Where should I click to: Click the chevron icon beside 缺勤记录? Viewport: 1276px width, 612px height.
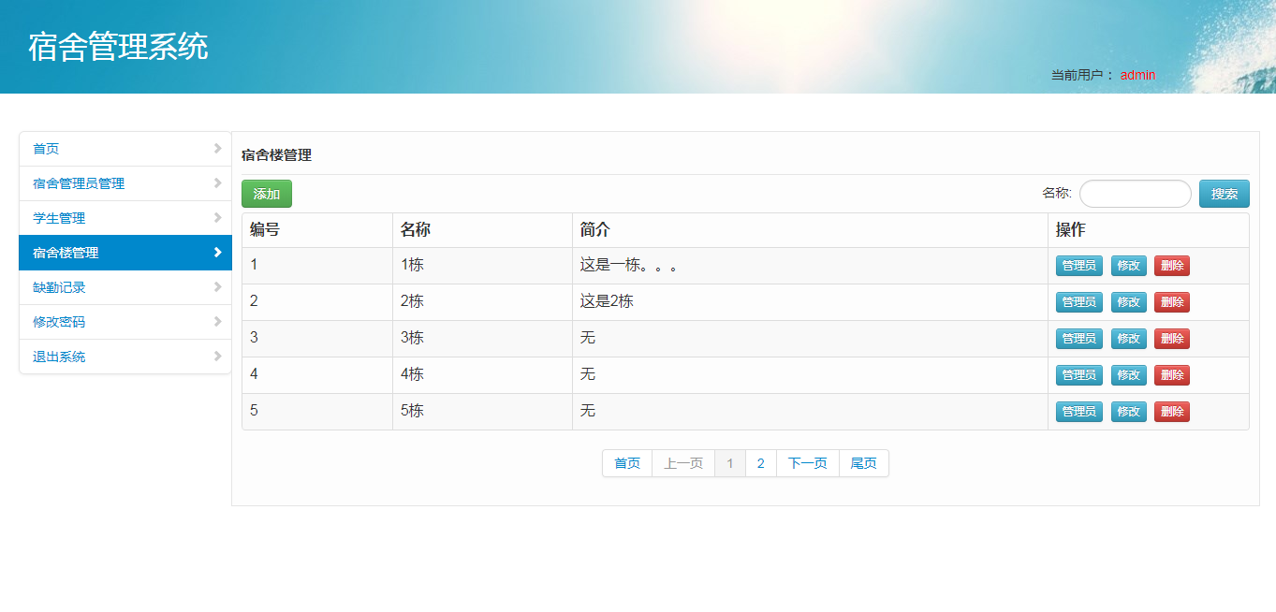click(x=217, y=286)
